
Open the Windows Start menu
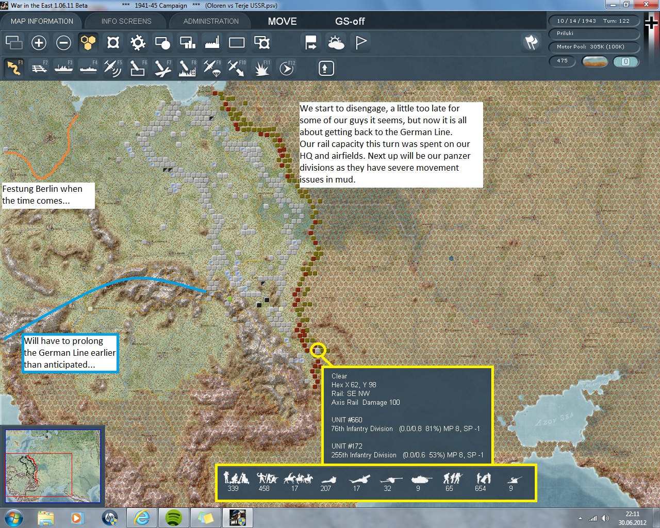pos(13,517)
